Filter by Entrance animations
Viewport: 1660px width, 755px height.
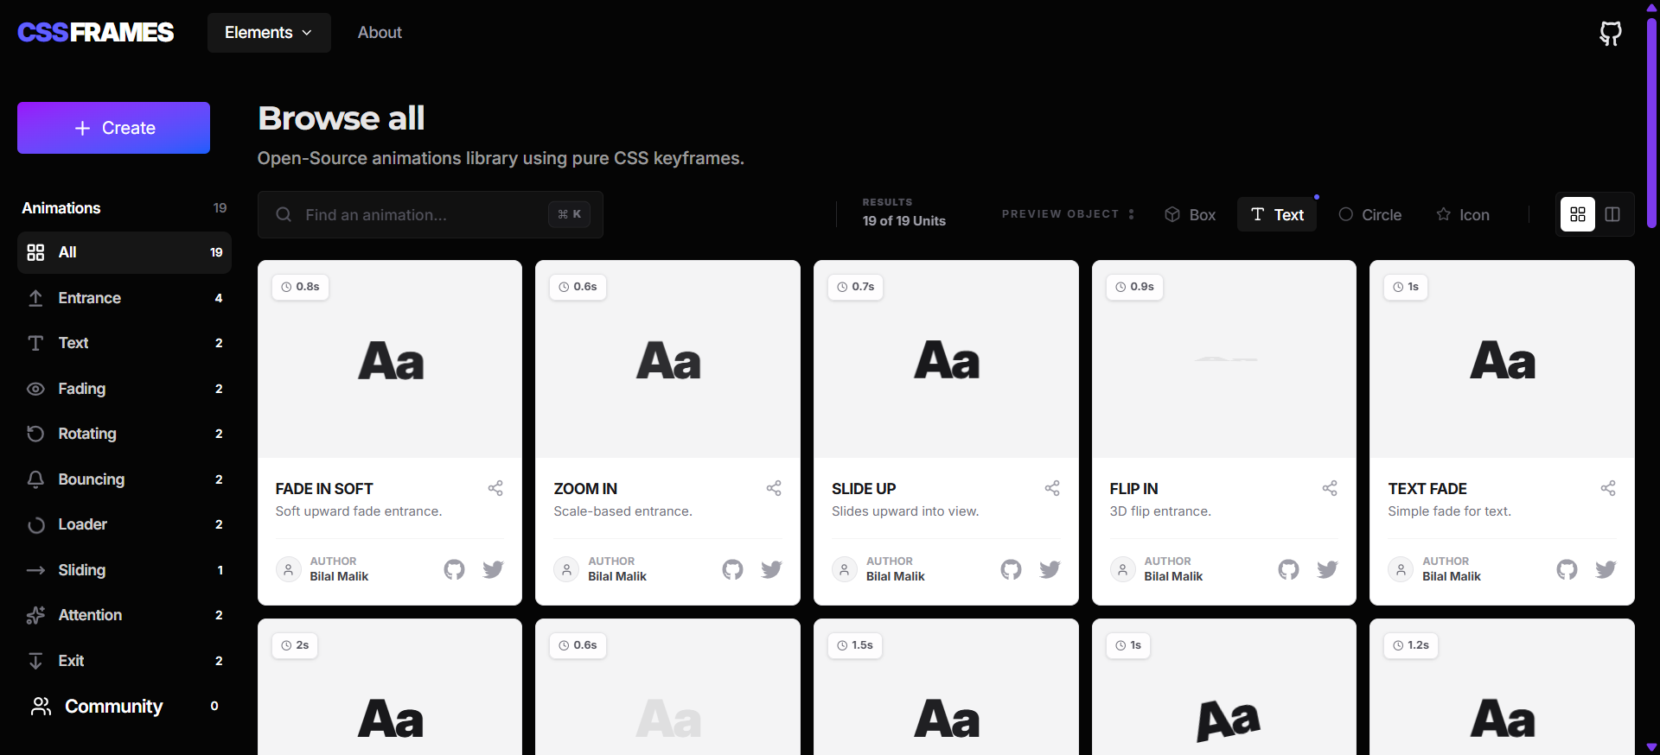124,298
